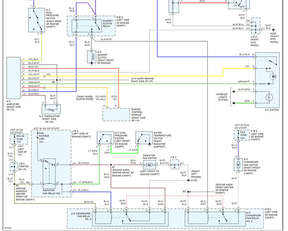This screenshot has width=288, height=231.
Task: Click the 'YEL/RED' wire color label
Action: [101, 96]
